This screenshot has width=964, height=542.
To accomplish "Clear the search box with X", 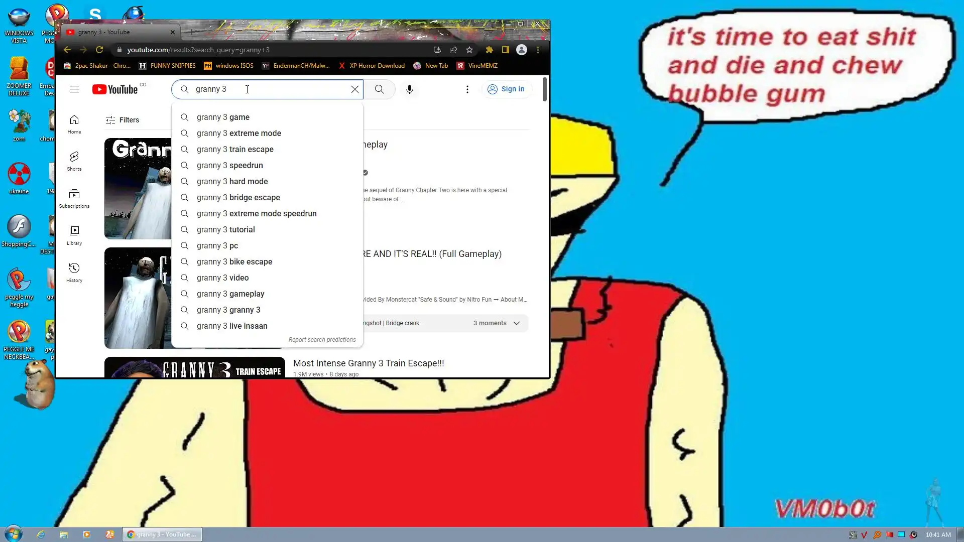I will click(354, 89).
